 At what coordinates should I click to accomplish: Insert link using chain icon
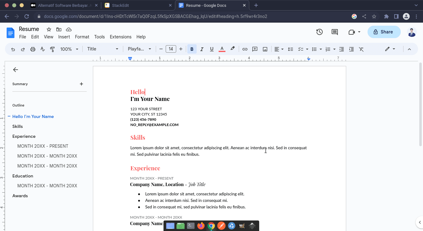(x=245, y=49)
